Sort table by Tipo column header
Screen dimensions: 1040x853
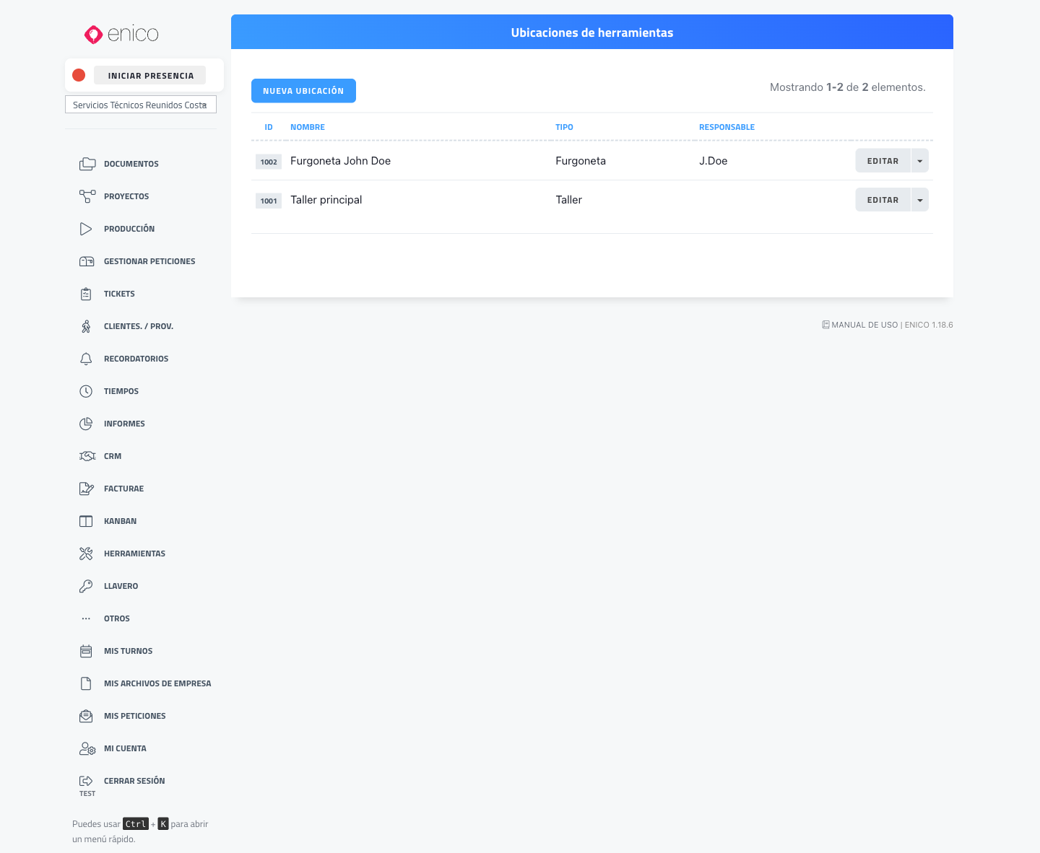coord(564,127)
